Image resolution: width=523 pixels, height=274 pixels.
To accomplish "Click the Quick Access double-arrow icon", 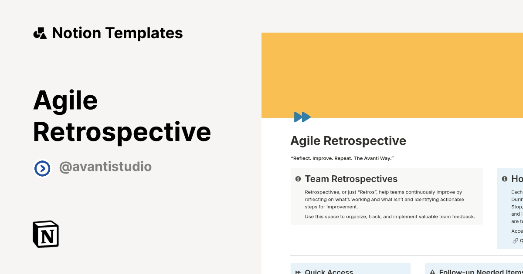I will pyautogui.click(x=298, y=271).
